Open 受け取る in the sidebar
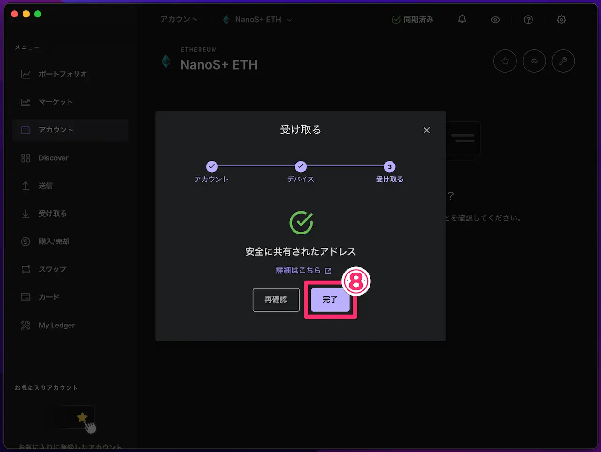 (x=70, y=213)
